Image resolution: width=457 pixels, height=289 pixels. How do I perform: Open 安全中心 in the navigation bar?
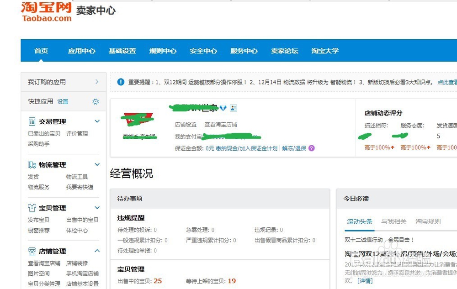(x=203, y=51)
